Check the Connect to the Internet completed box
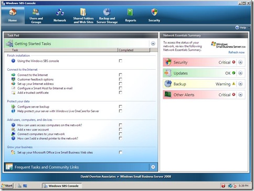This screenshot has width=254, height=191. (120, 75)
